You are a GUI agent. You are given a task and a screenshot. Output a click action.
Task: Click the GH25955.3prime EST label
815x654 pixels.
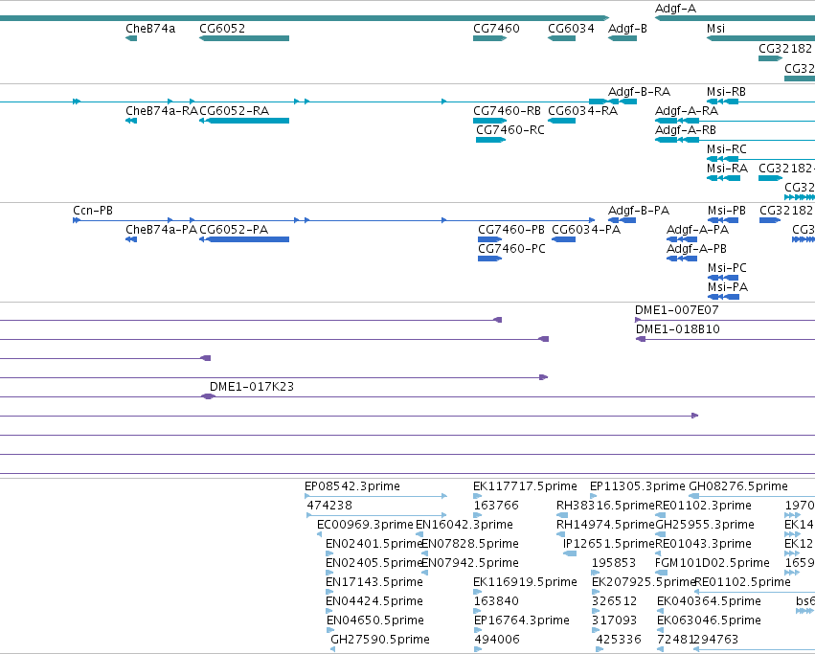(705, 525)
